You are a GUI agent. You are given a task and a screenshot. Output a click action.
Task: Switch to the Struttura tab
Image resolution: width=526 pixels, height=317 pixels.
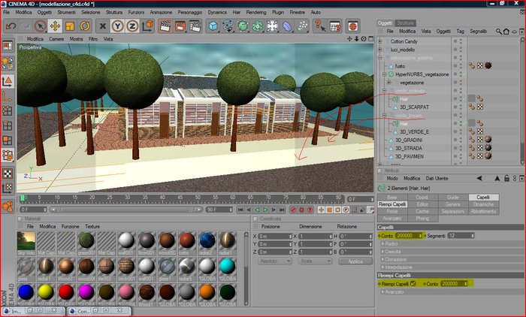(x=405, y=23)
